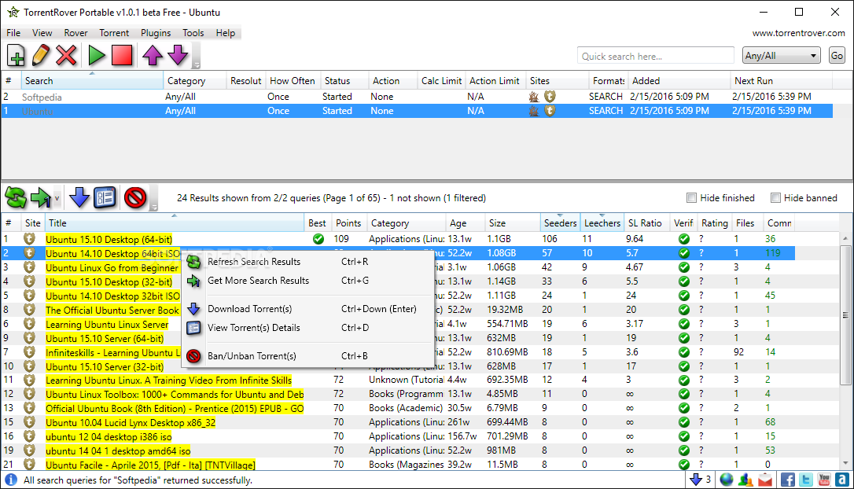Click verified checkmark in ubuntu 12 04 desktop row
Screen dimensions: 854x489
[x=684, y=436]
